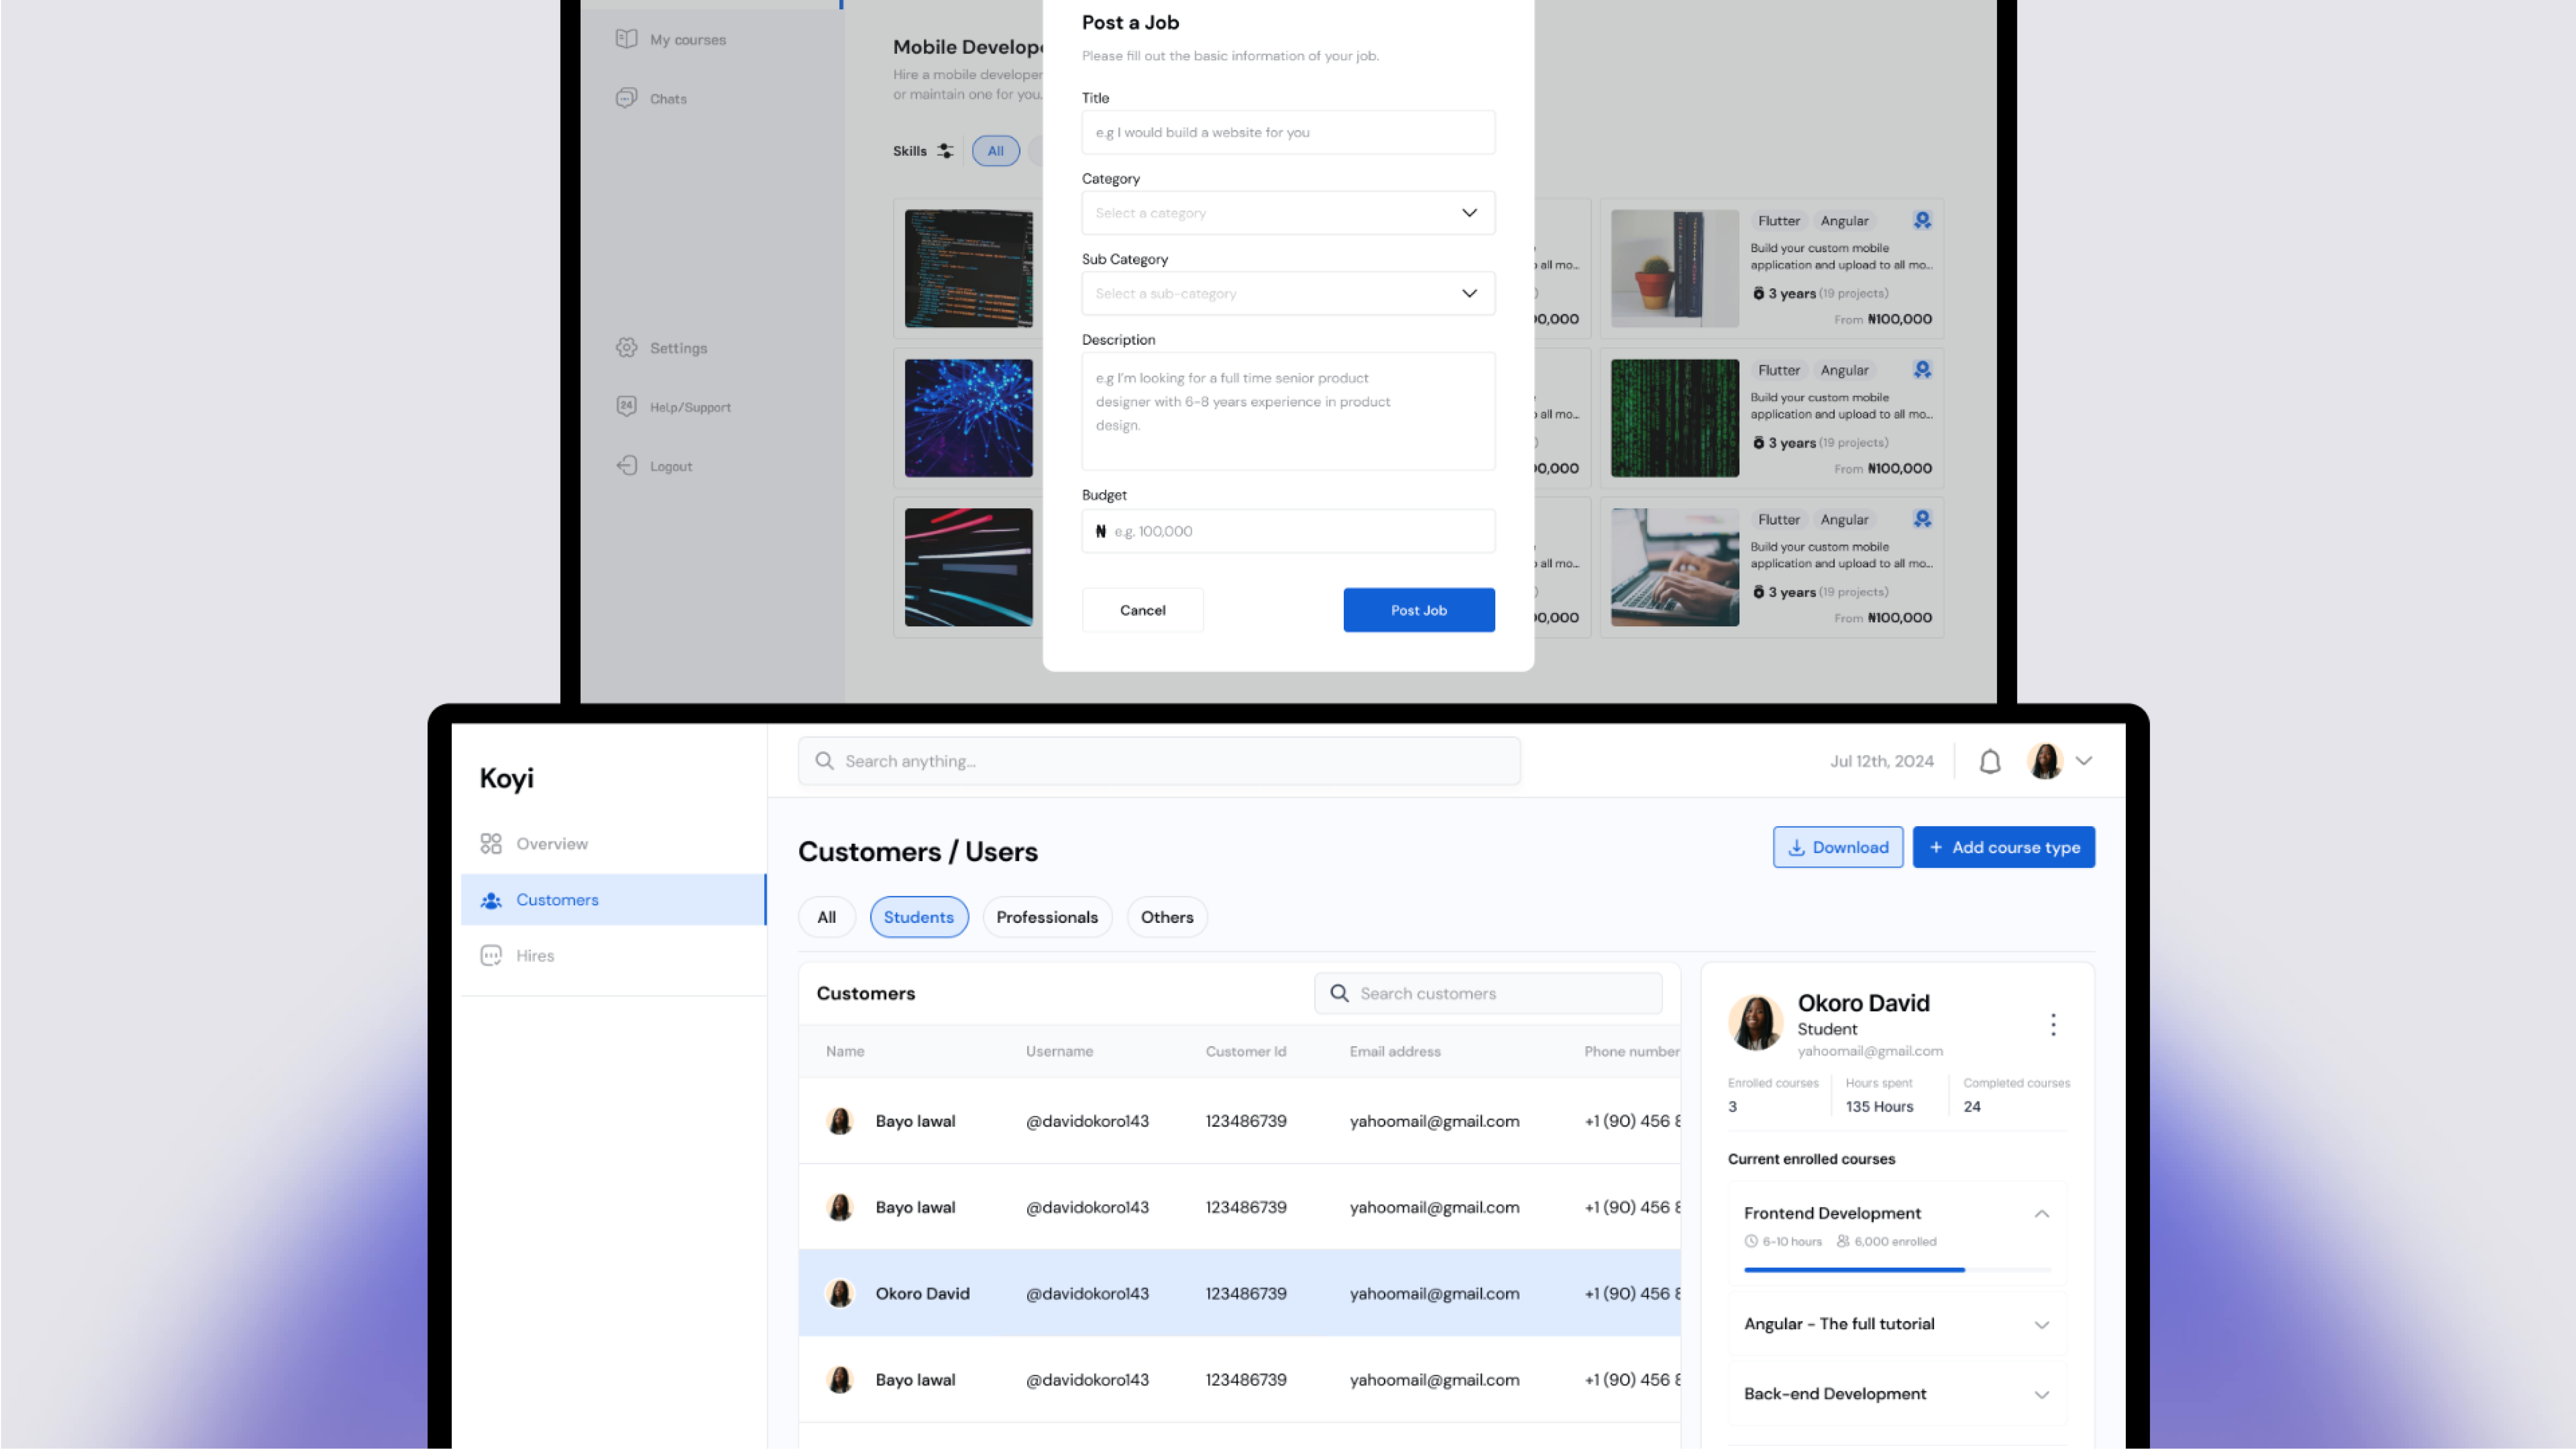The height and width of the screenshot is (1449, 2576).
Task: Click the Jul 12th, 2024 date
Action: click(x=1881, y=761)
